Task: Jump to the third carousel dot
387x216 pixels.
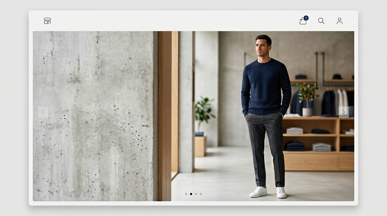Action: tap(196, 194)
